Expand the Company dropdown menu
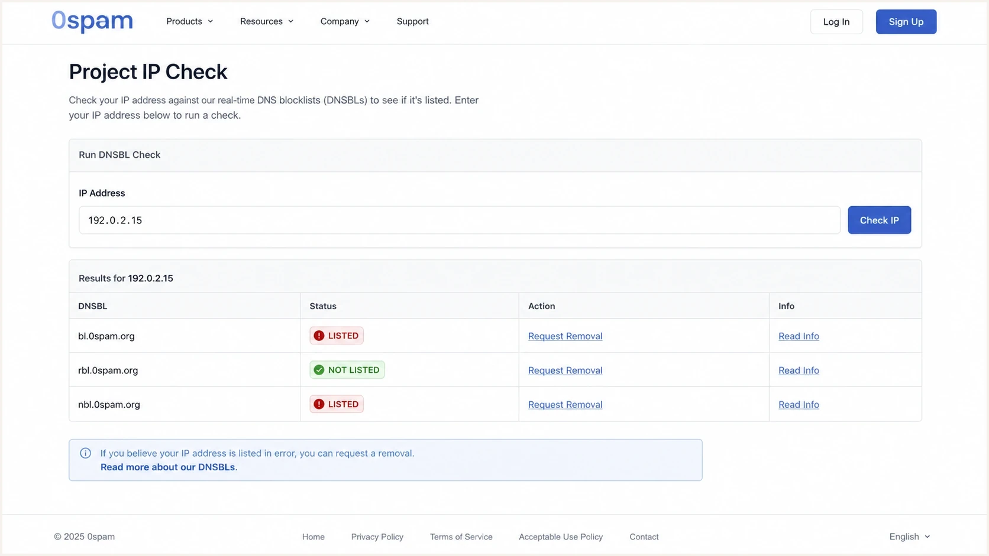The height and width of the screenshot is (556, 989). click(x=345, y=21)
